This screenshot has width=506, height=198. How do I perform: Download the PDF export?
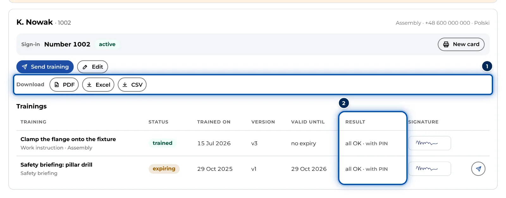click(64, 84)
